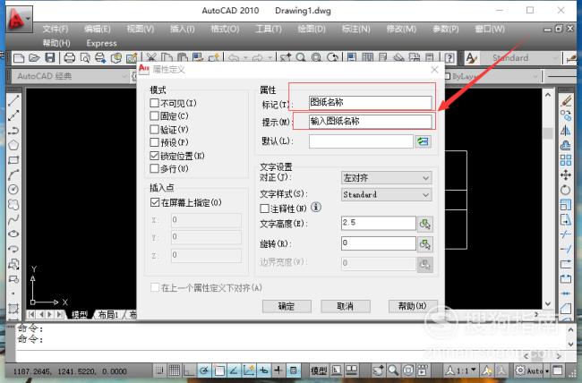Select the Revision Cloud tool

pyautogui.click(x=13, y=205)
